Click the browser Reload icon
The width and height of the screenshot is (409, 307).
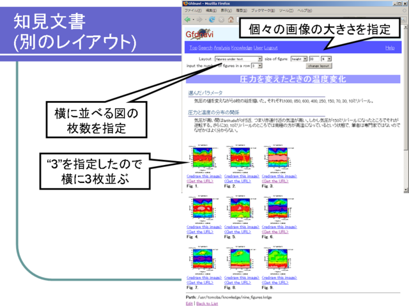(x=212, y=20)
